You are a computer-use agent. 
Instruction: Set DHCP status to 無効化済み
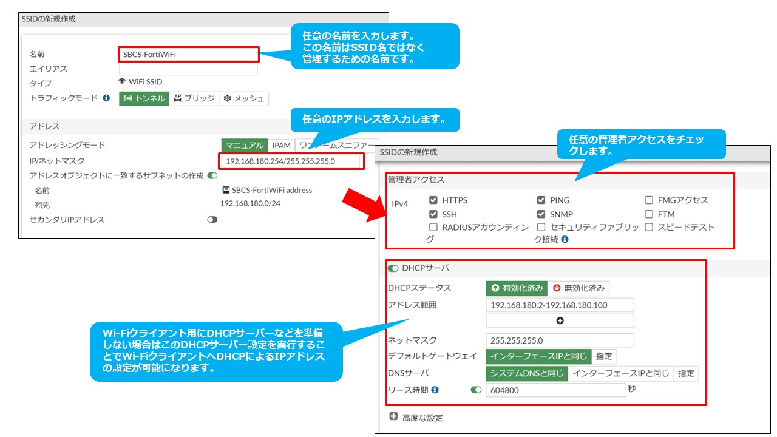pyautogui.click(x=579, y=288)
